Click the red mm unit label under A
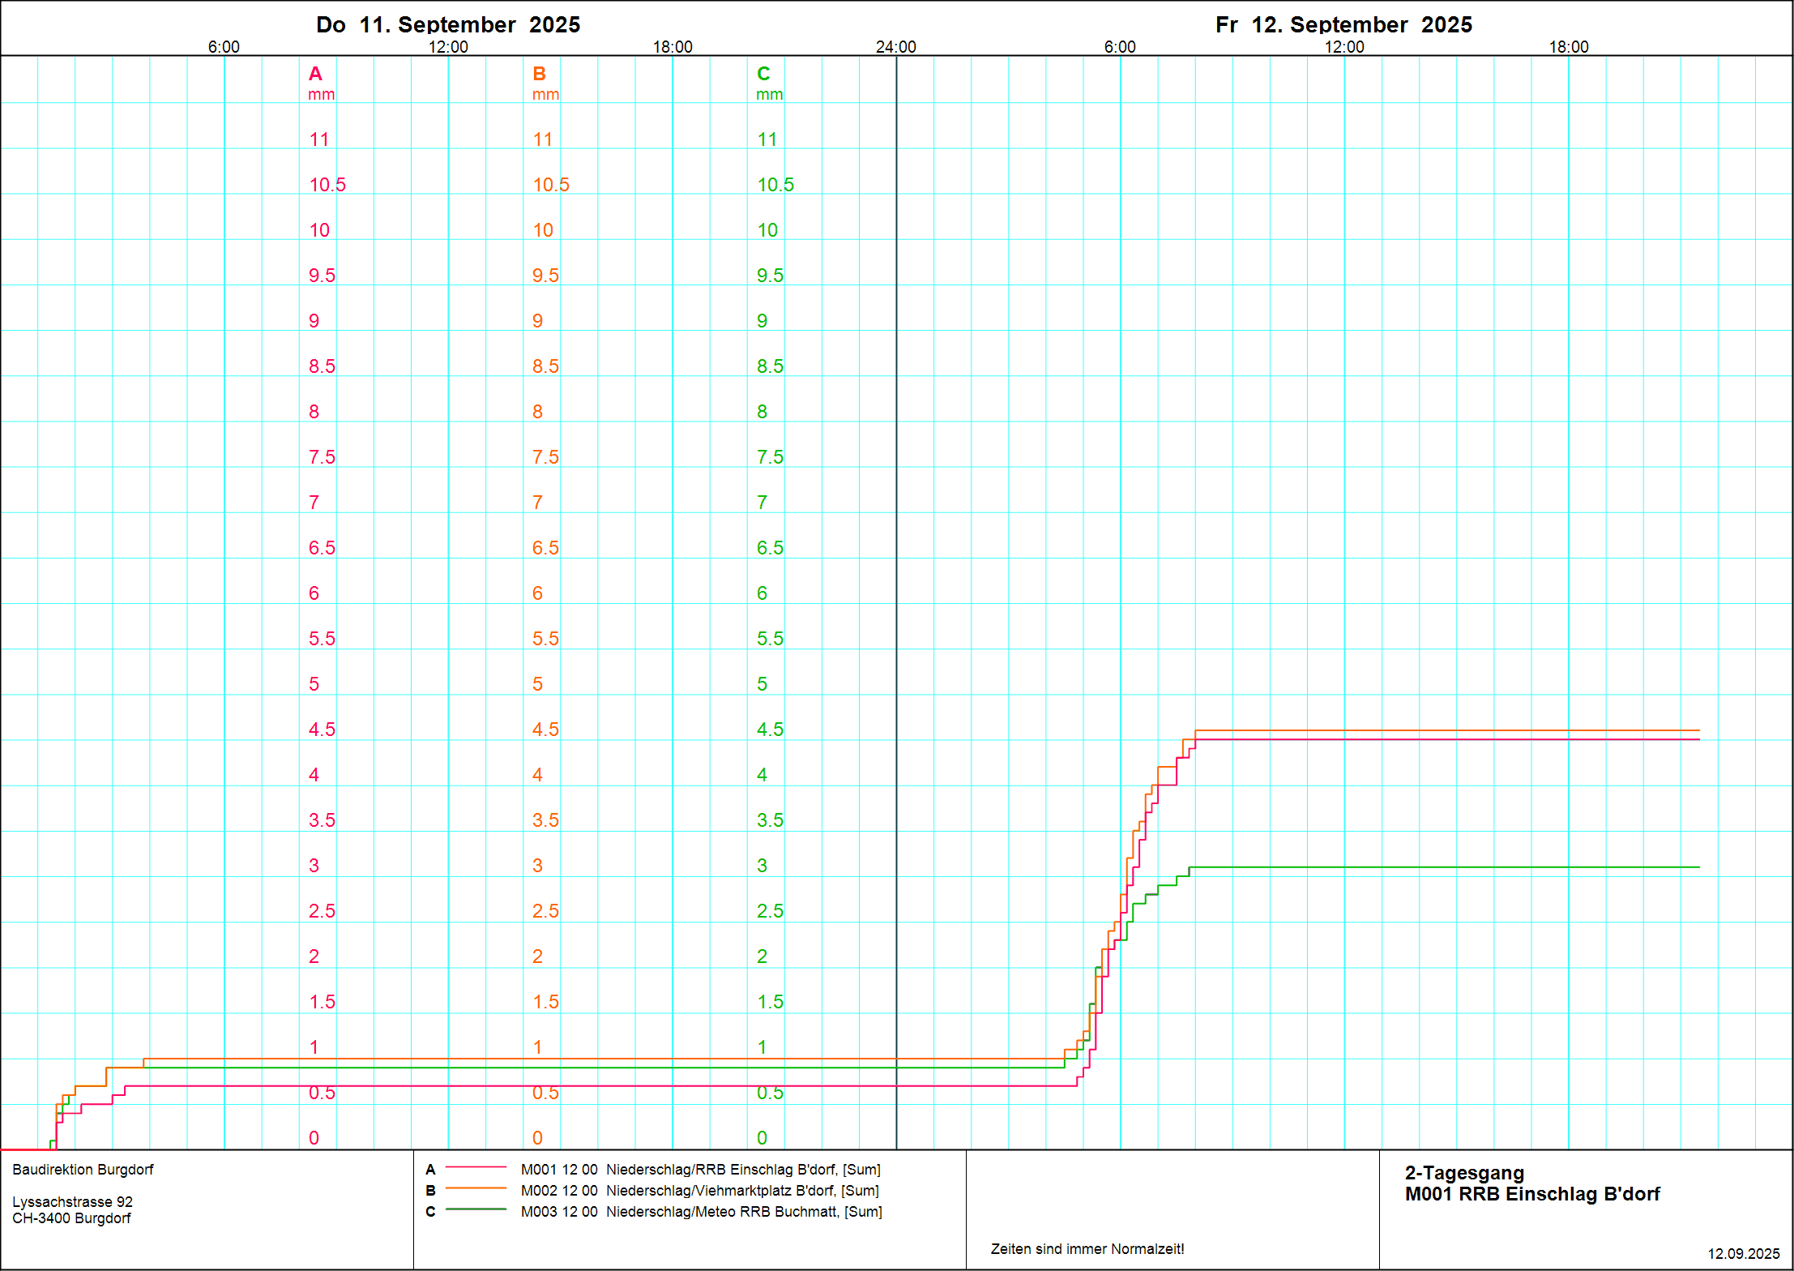Image resolution: width=1794 pixels, height=1271 pixels. coord(322,95)
